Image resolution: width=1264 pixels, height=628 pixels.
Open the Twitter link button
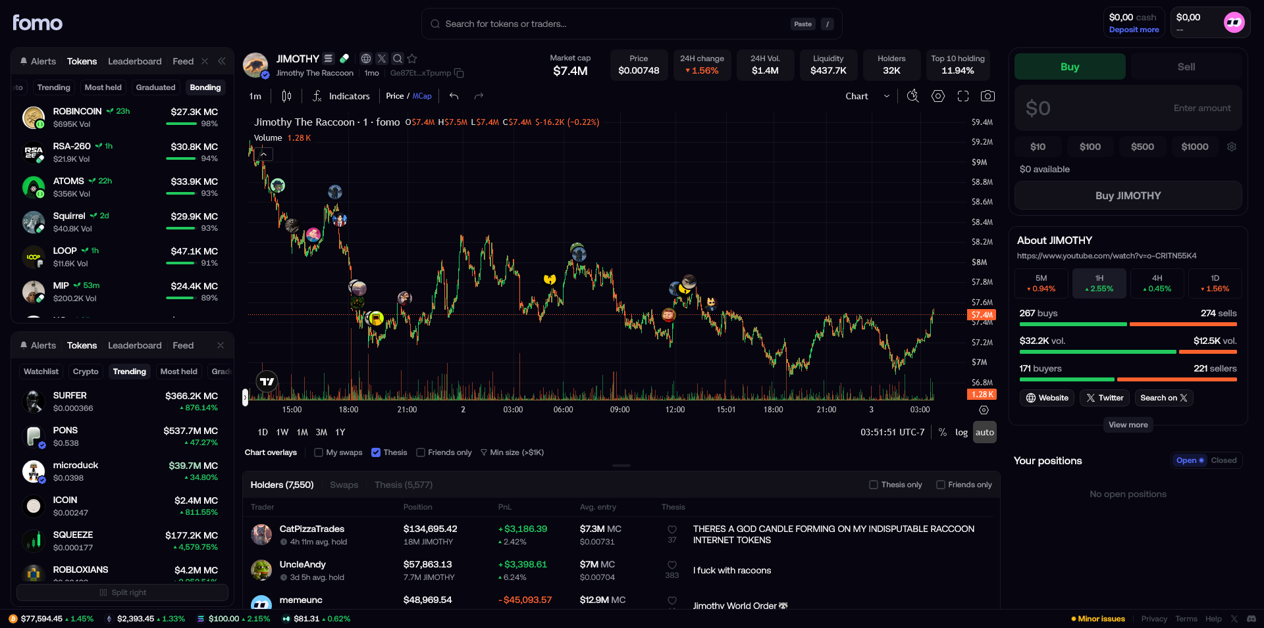[1105, 398]
